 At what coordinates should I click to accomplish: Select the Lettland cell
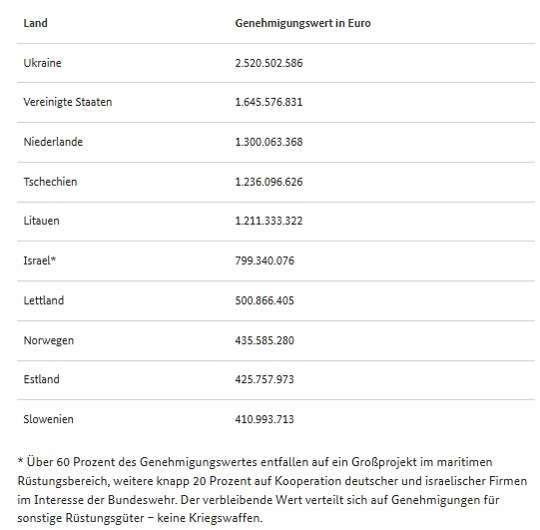pos(43,300)
